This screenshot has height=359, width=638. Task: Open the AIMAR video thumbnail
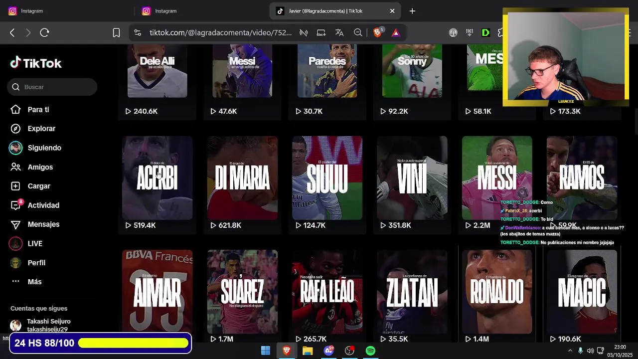click(157, 292)
